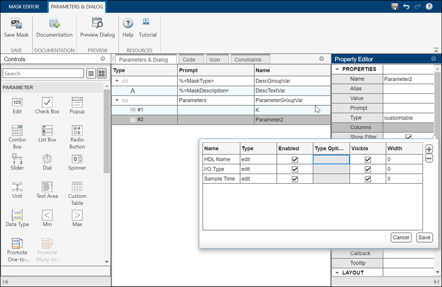Select the Spinner control

click(77, 162)
